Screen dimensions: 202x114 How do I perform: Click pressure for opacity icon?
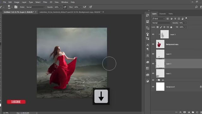tap(65, 7)
